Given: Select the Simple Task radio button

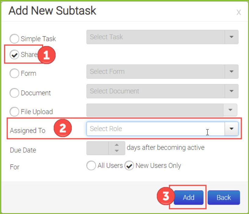Looking at the screenshot, I should click(14, 38).
